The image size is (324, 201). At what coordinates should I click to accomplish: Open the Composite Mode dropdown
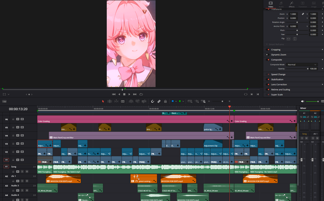coord(301,64)
